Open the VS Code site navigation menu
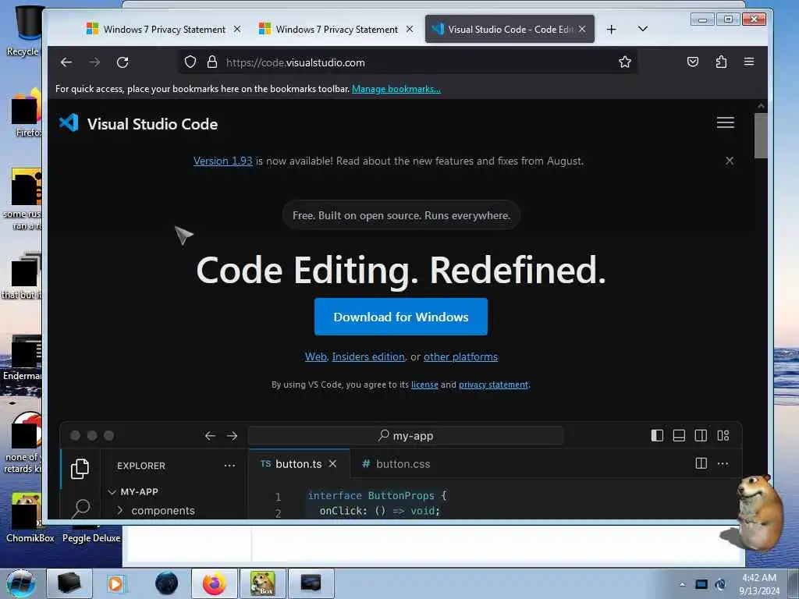 coord(725,122)
